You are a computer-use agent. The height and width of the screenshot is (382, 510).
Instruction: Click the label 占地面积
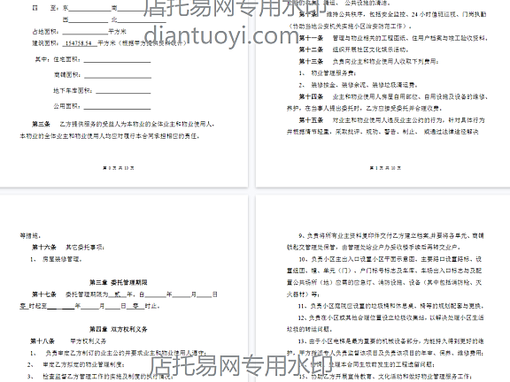click(x=45, y=32)
